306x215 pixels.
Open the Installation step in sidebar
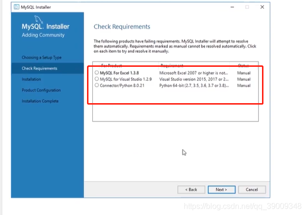tap(31, 79)
